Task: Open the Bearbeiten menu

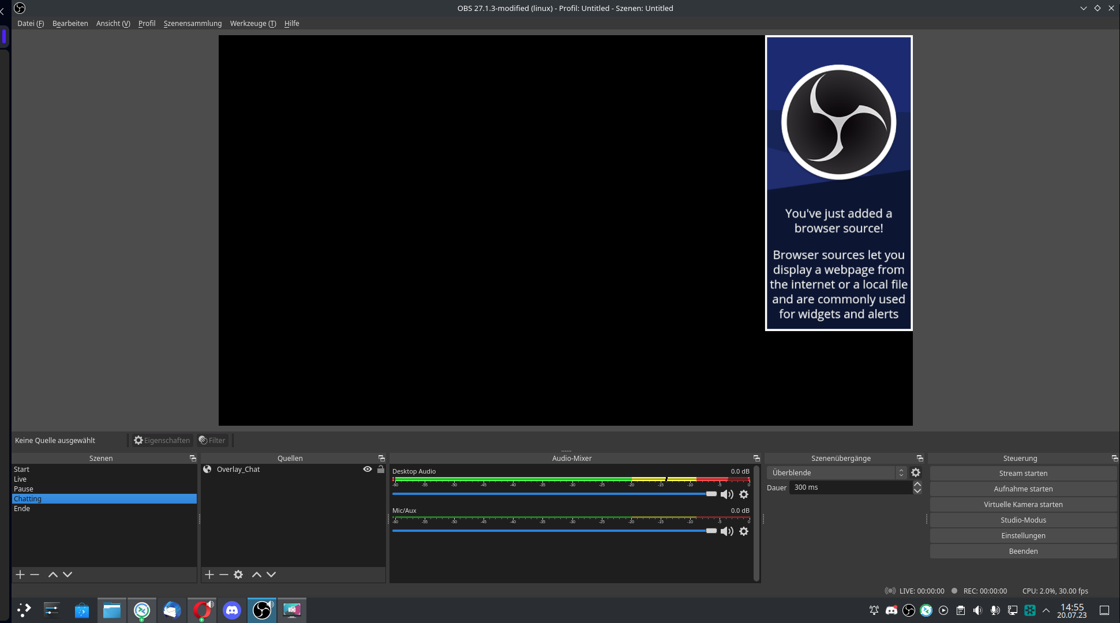Action: (x=70, y=23)
